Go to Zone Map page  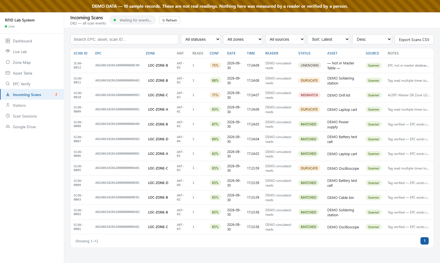[32, 62]
